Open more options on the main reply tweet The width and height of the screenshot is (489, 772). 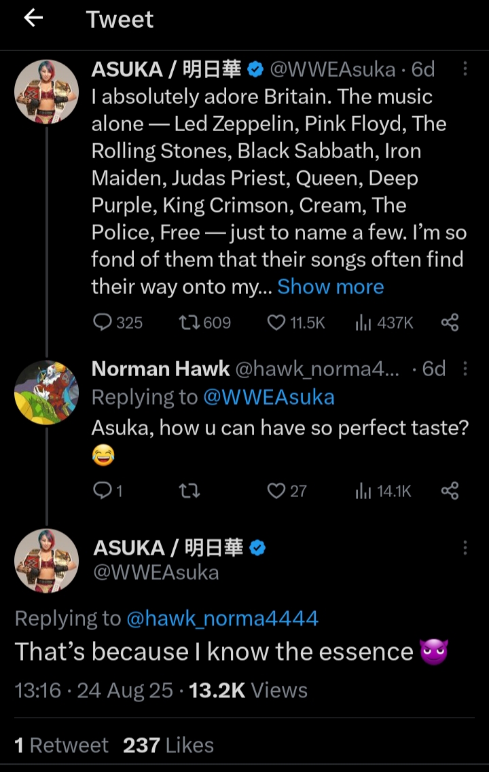click(465, 548)
